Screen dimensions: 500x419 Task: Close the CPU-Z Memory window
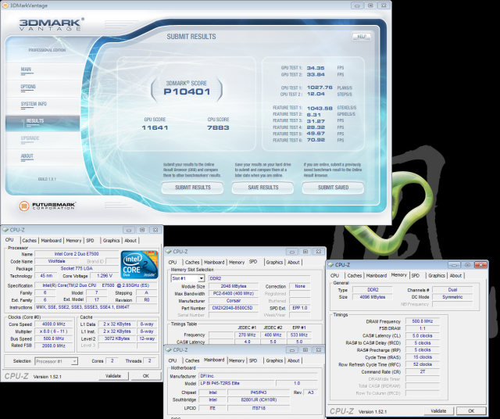point(480,265)
